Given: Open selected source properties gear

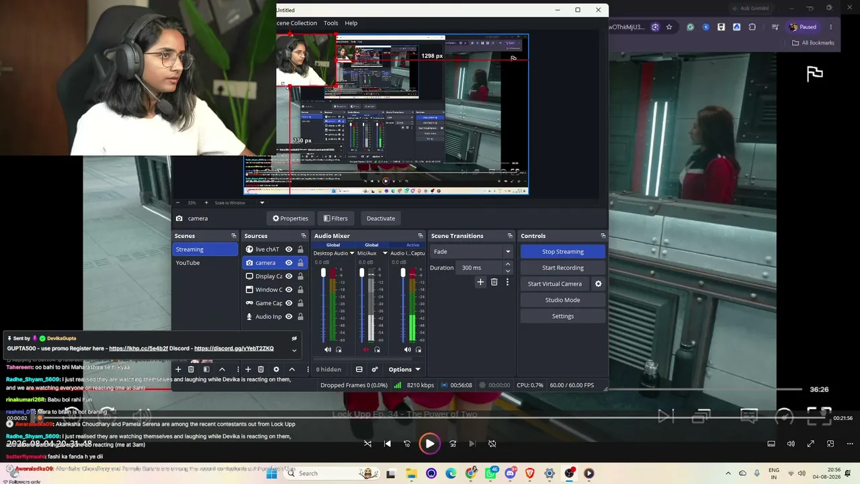Looking at the screenshot, I should click(x=276, y=370).
